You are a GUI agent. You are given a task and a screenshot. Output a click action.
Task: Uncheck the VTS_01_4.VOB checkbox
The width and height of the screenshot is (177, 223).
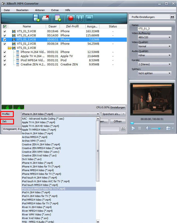pyautogui.click(x=5, y=35)
